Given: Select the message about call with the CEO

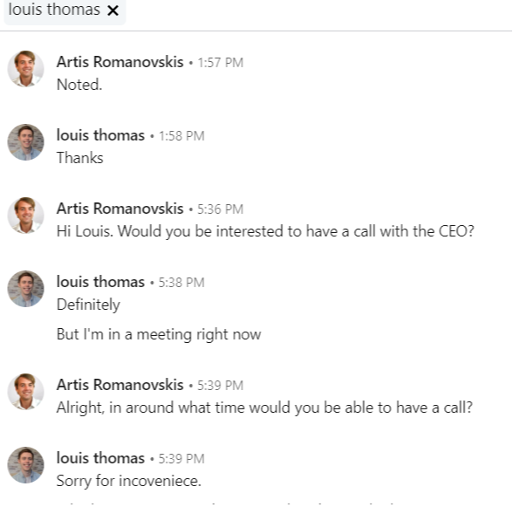Looking at the screenshot, I should point(265,231).
